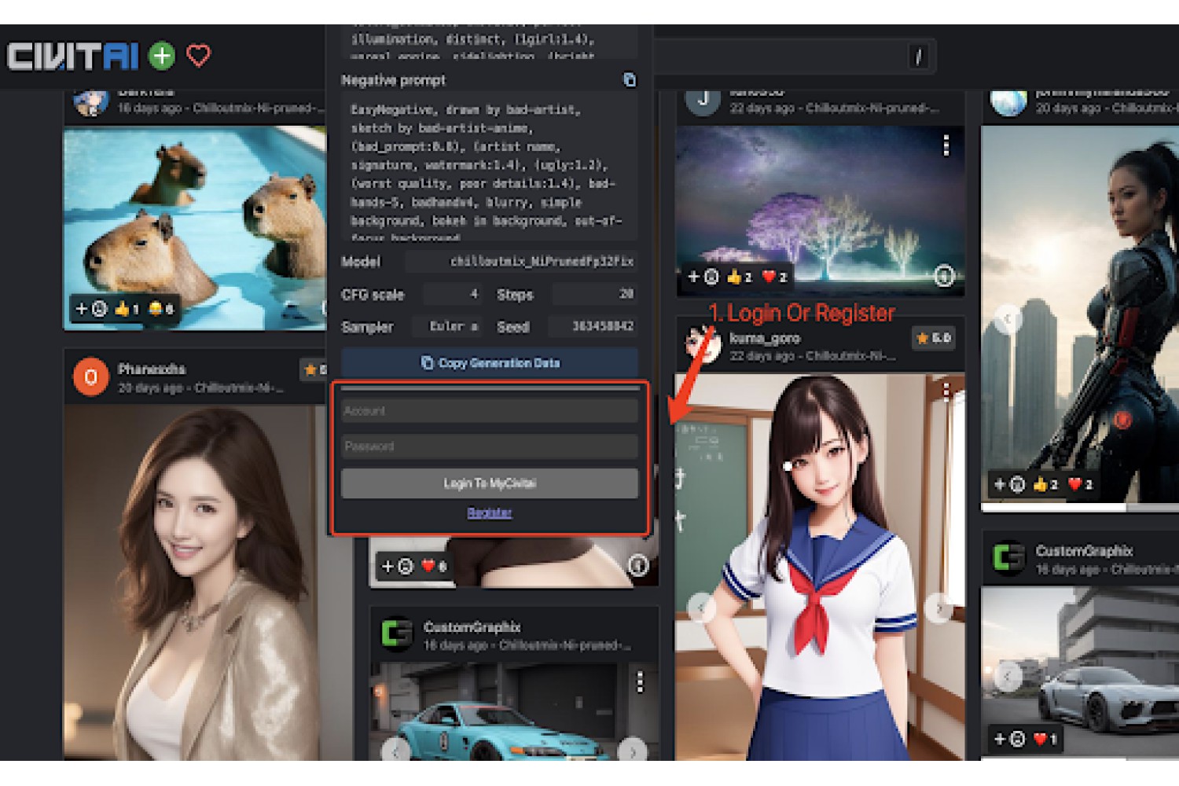Click the Copy Generation Data button

[x=490, y=363]
